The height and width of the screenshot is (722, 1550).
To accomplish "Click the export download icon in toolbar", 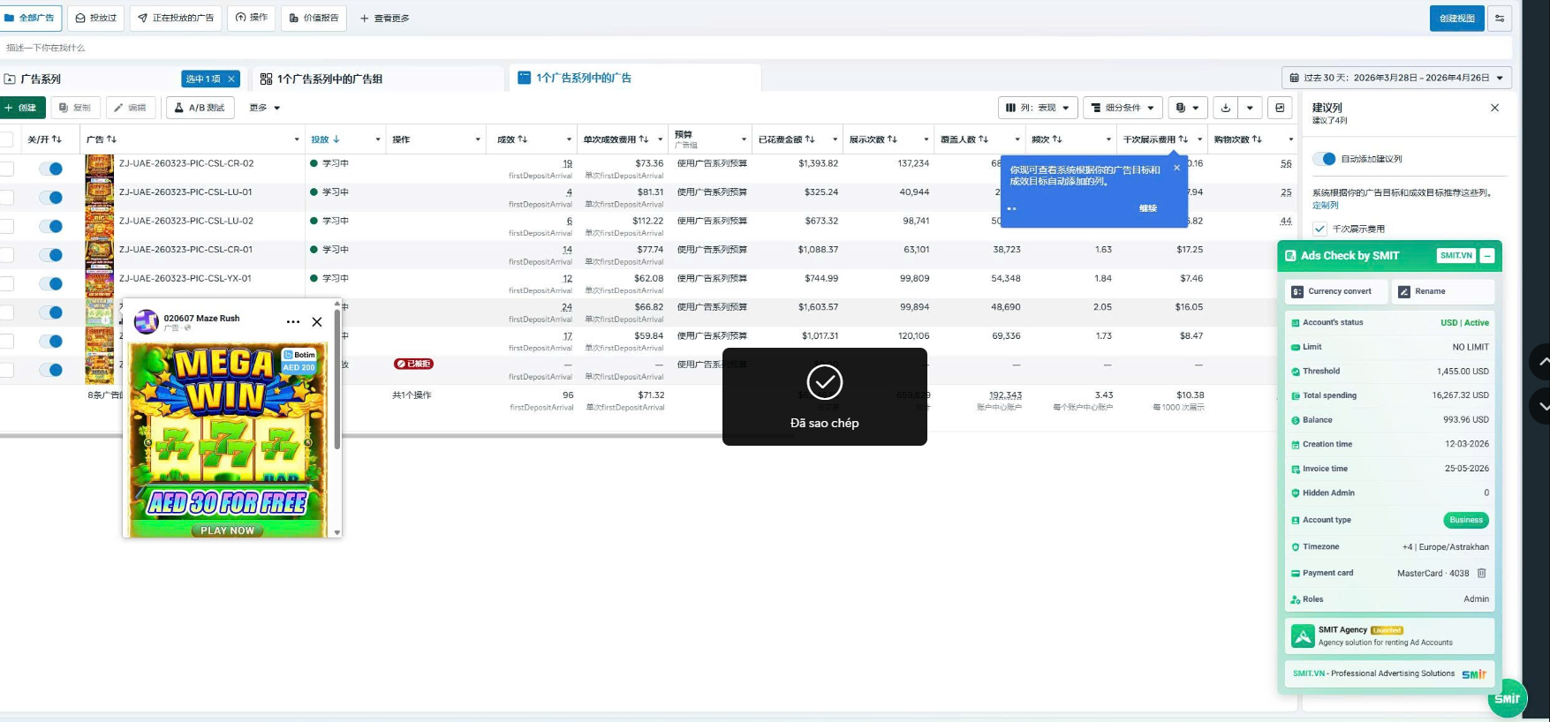I will coord(1225,108).
